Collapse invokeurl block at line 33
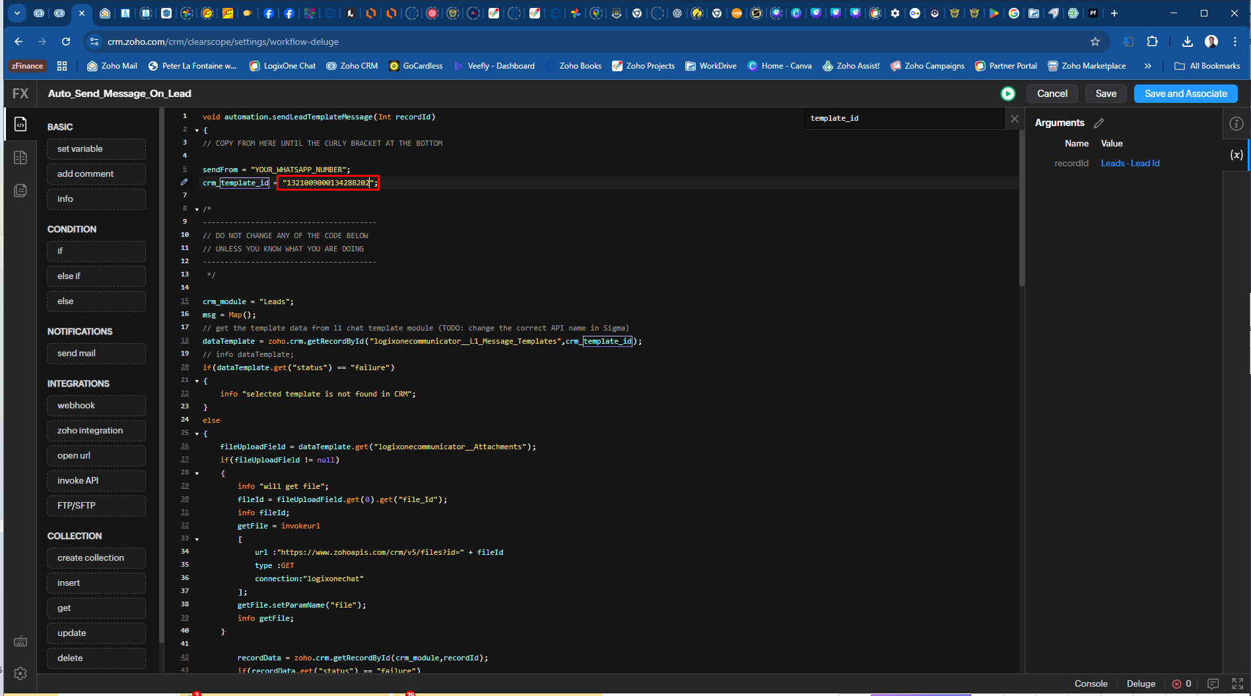Screen dimensions: 1251x696 [x=197, y=540]
